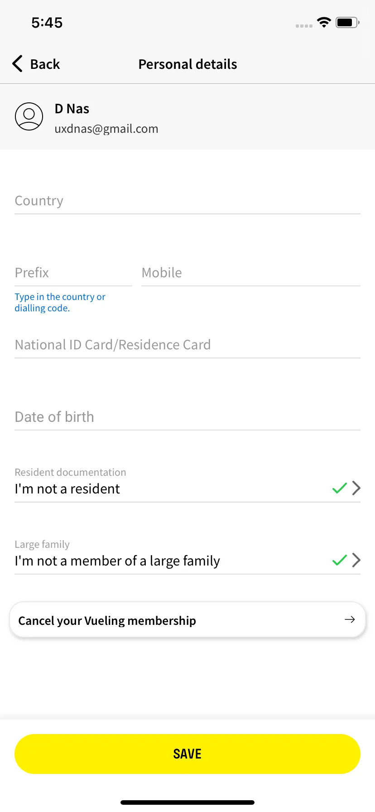Tap the back chevron arrow icon
This screenshot has height=812, width=375.
[x=17, y=64]
